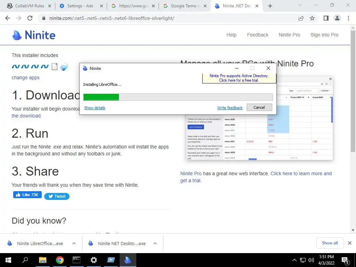Screen dimensions: 356x267
Task: Close the Settings - Ads tab
Action: [x=102, y=6]
